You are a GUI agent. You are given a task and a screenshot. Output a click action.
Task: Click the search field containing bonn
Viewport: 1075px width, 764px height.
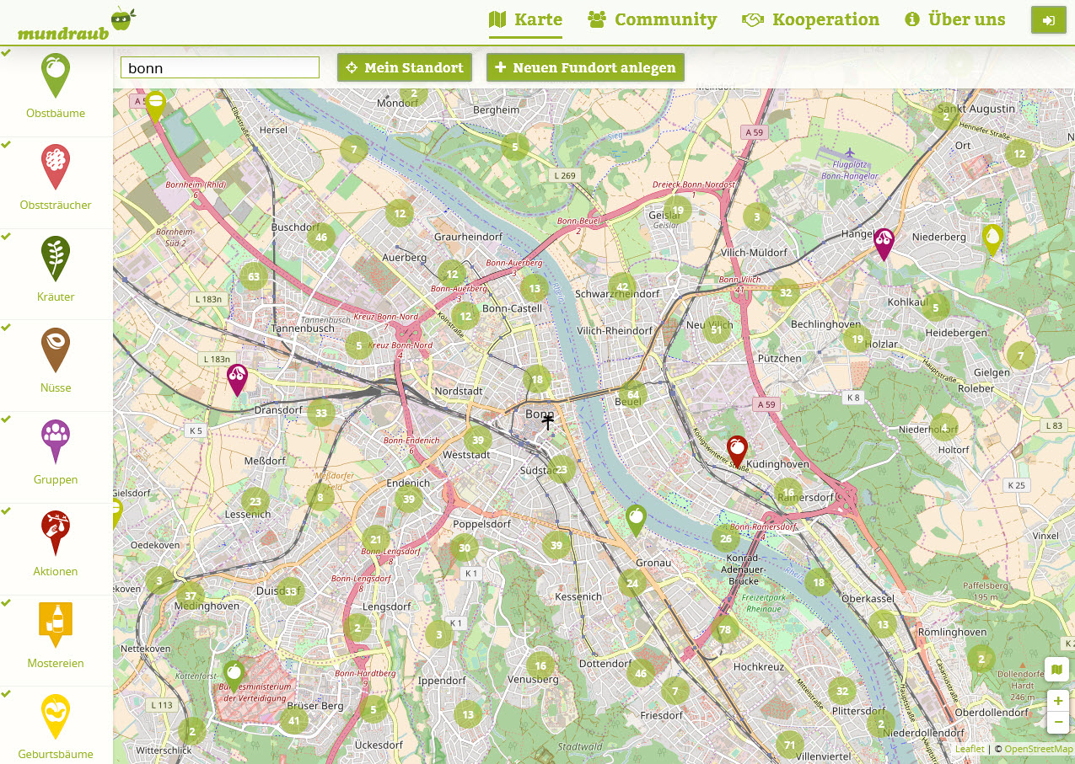coord(220,67)
